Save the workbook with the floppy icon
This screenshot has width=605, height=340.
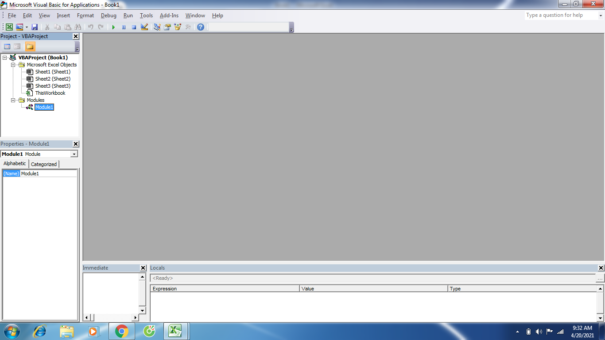[35, 27]
